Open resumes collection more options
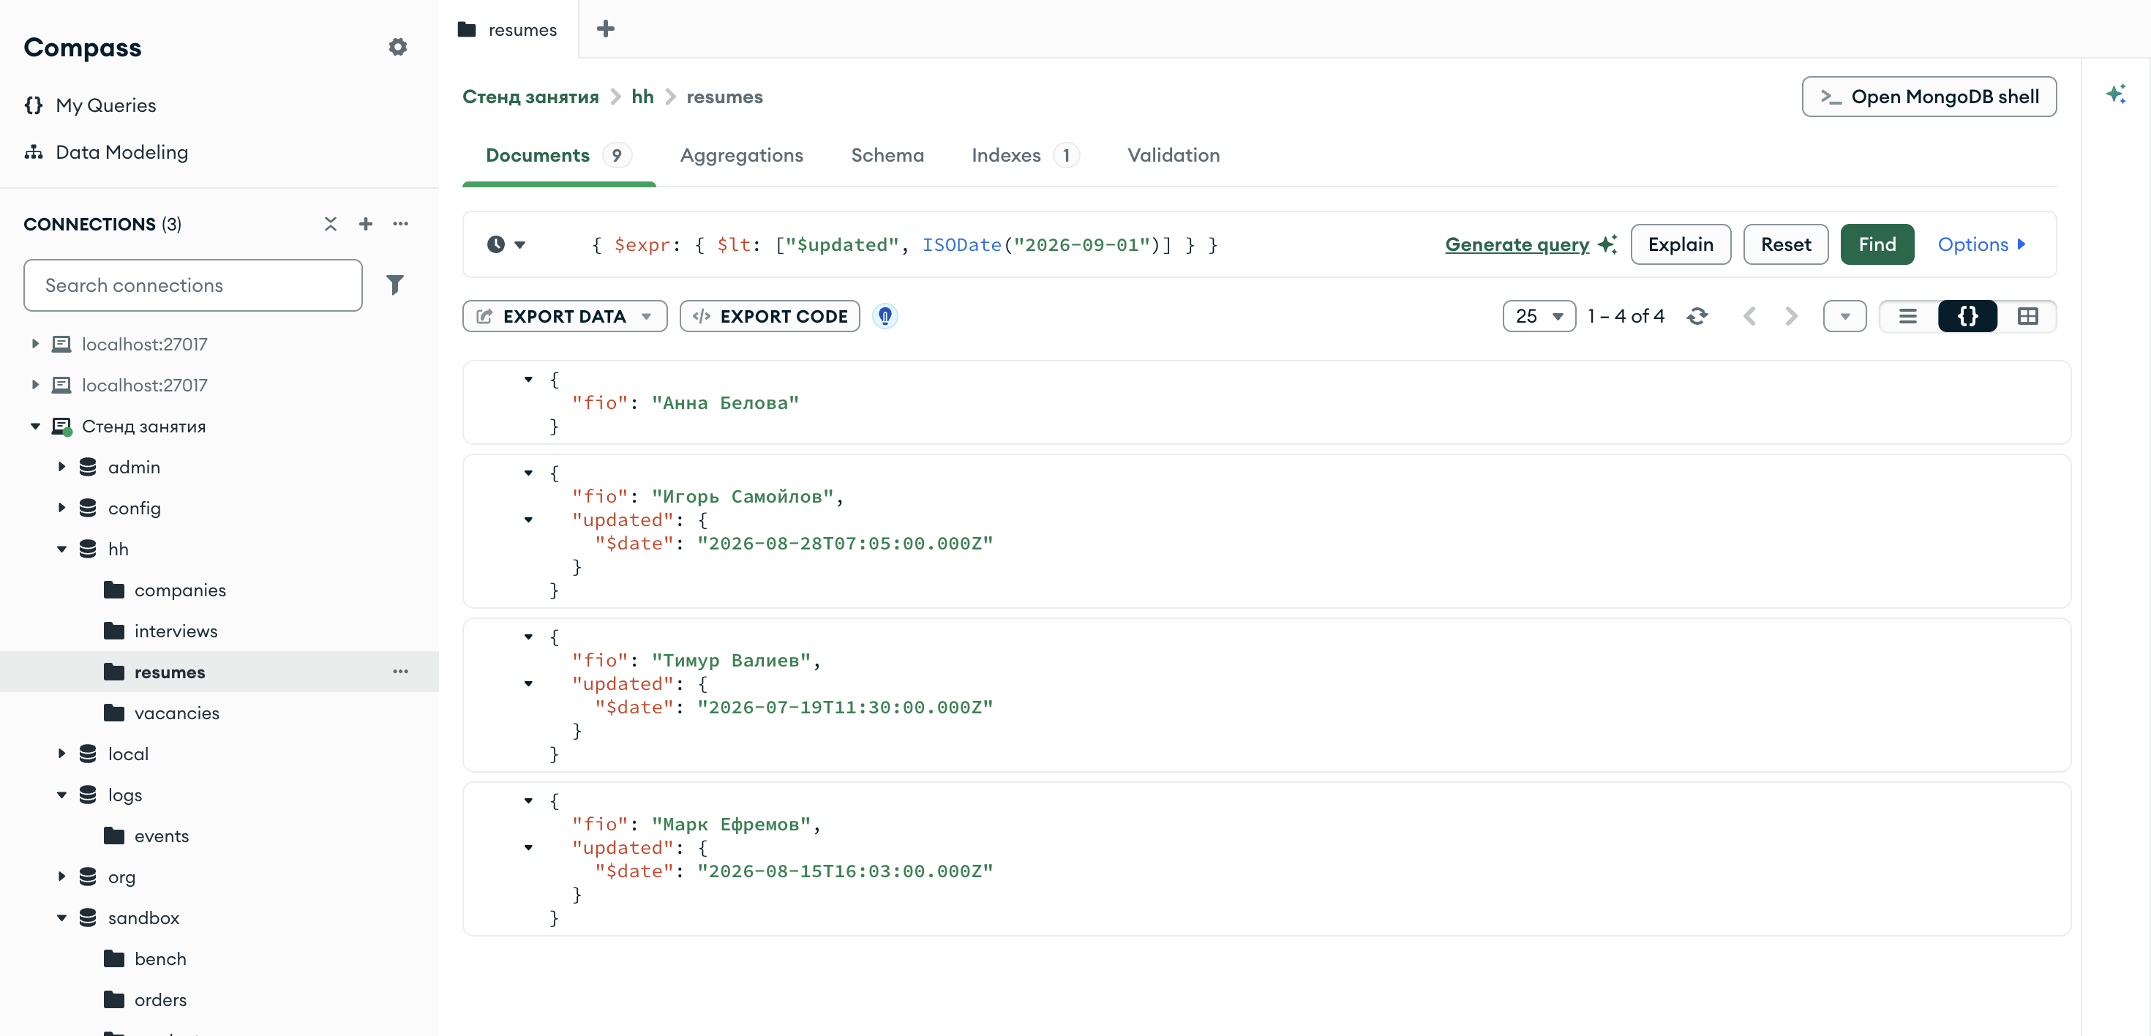 click(x=401, y=671)
